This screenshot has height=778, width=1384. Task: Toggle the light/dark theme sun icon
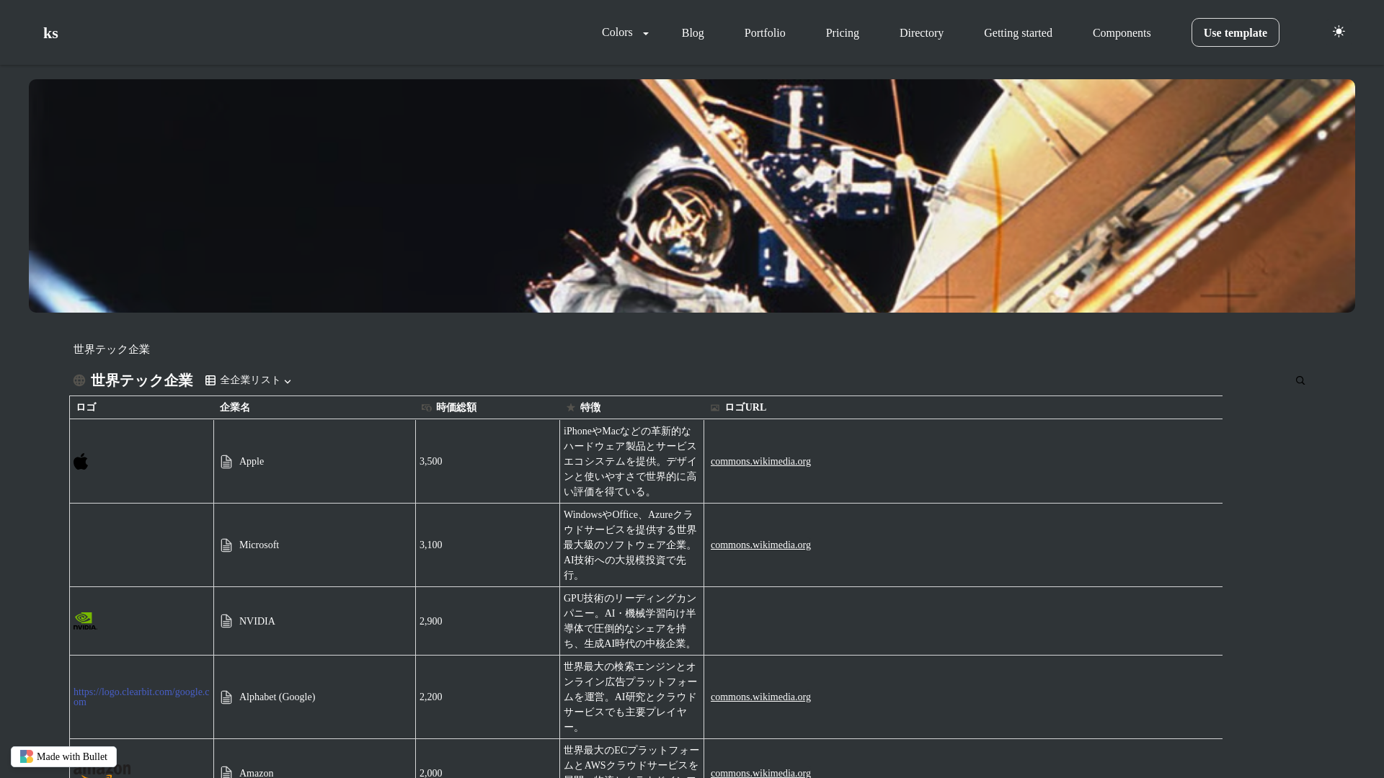[1339, 32]
